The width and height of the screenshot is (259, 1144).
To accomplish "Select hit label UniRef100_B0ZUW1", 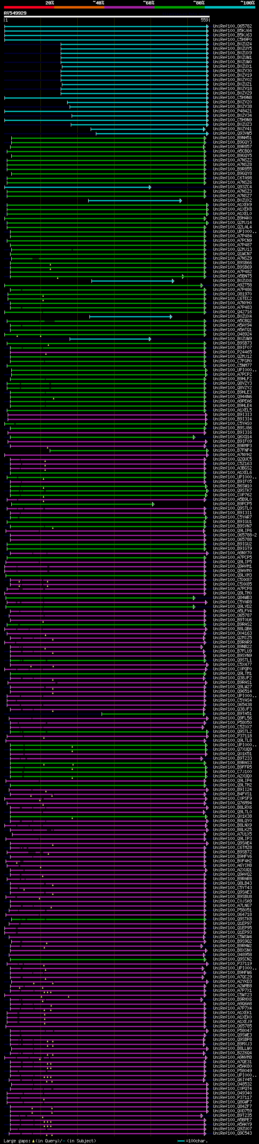I will click(232, 57).
